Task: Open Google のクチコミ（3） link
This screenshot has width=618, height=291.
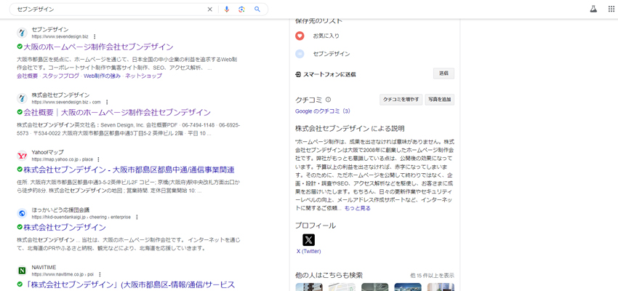Action: [322, 111]
